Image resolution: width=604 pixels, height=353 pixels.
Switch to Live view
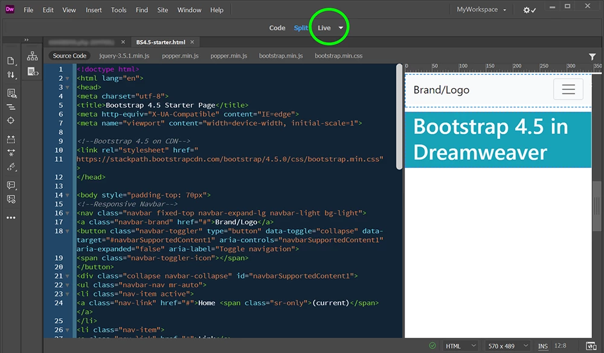pyautogui.click(x=324, y=28)
